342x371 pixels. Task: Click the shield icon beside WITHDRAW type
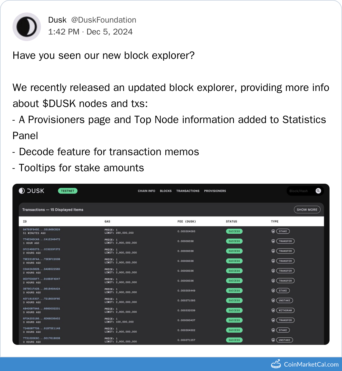(273, 310)
